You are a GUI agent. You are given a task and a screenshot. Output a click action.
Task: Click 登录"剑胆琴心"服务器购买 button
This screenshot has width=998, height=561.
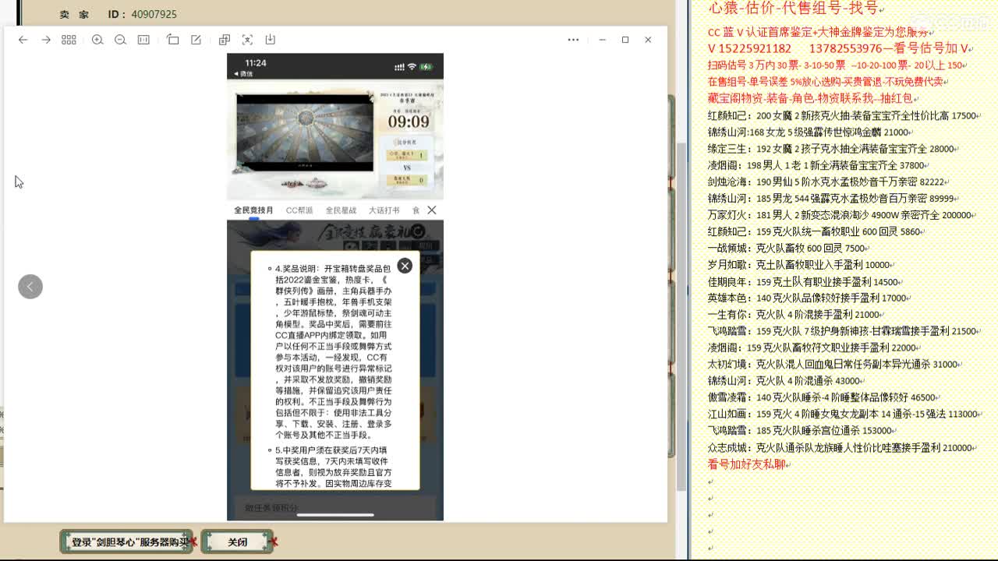click(126, 542)
